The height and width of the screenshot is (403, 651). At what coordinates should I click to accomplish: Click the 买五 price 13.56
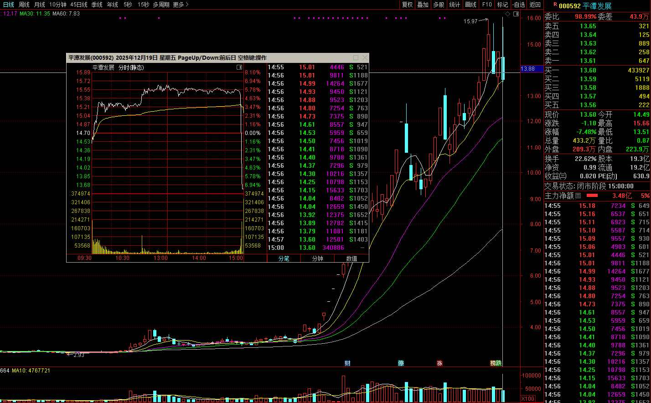click(588, 105)
